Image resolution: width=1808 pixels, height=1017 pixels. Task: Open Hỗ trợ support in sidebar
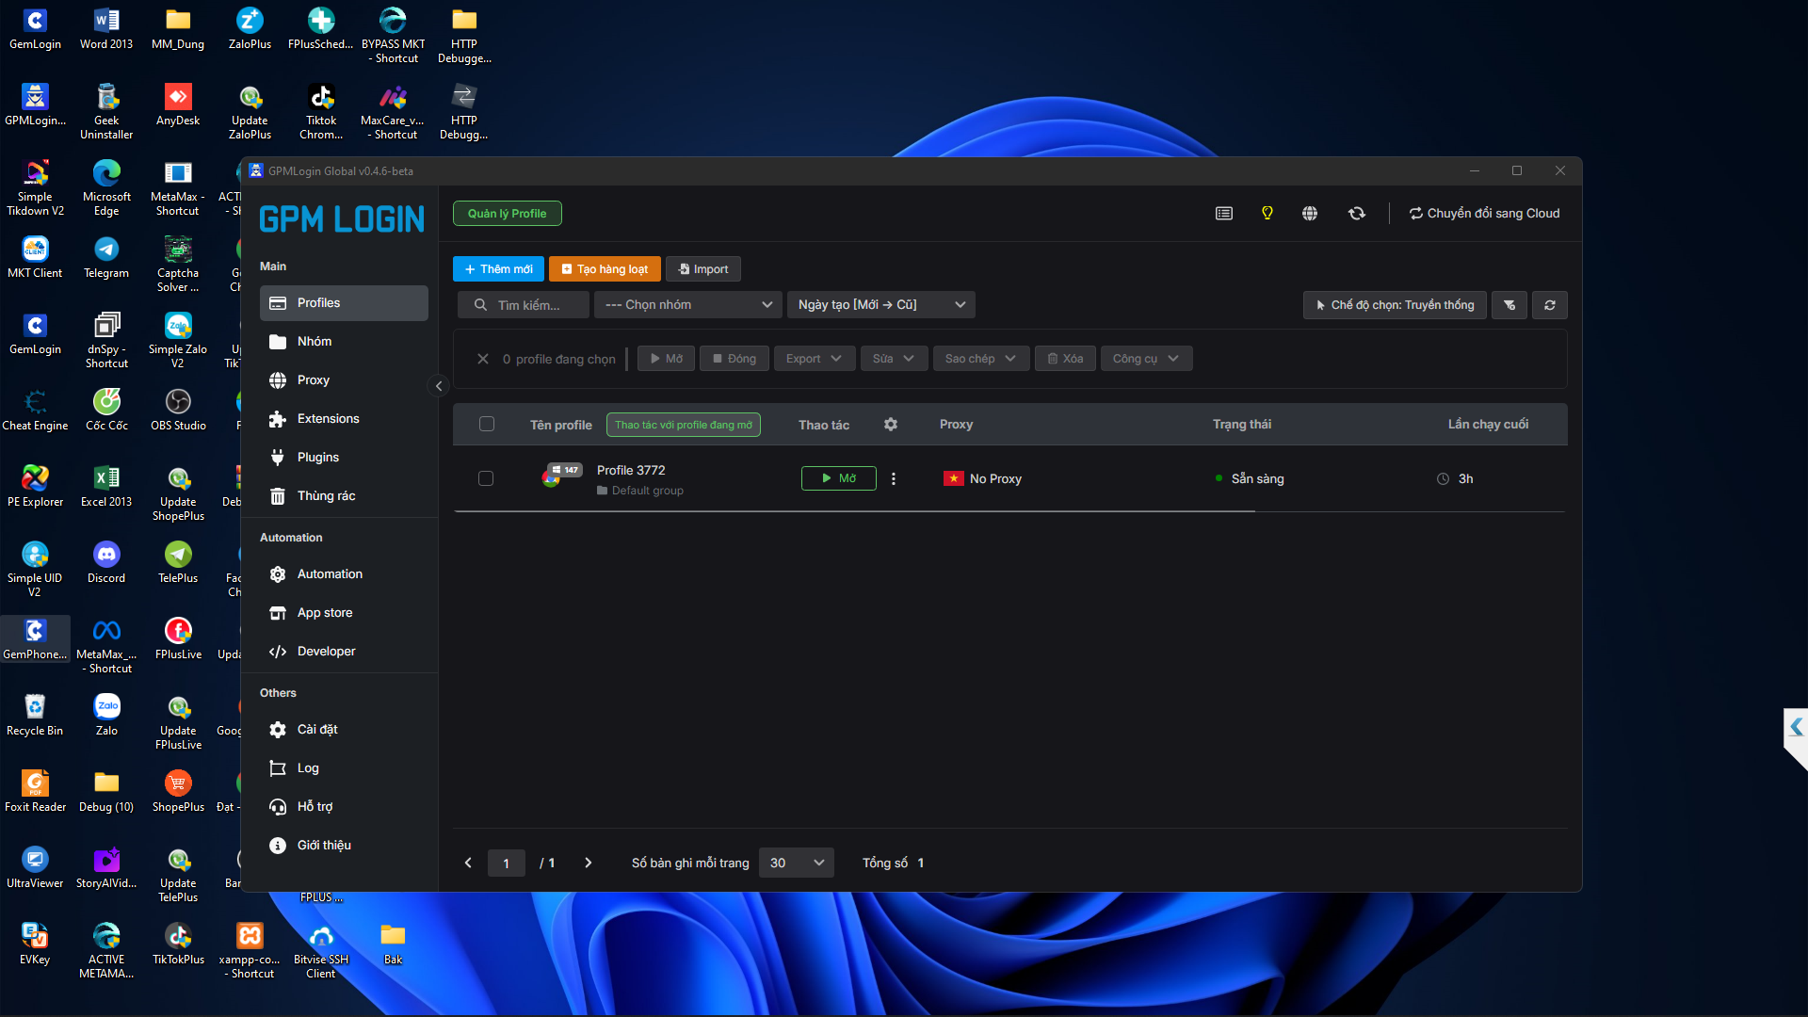344,807
